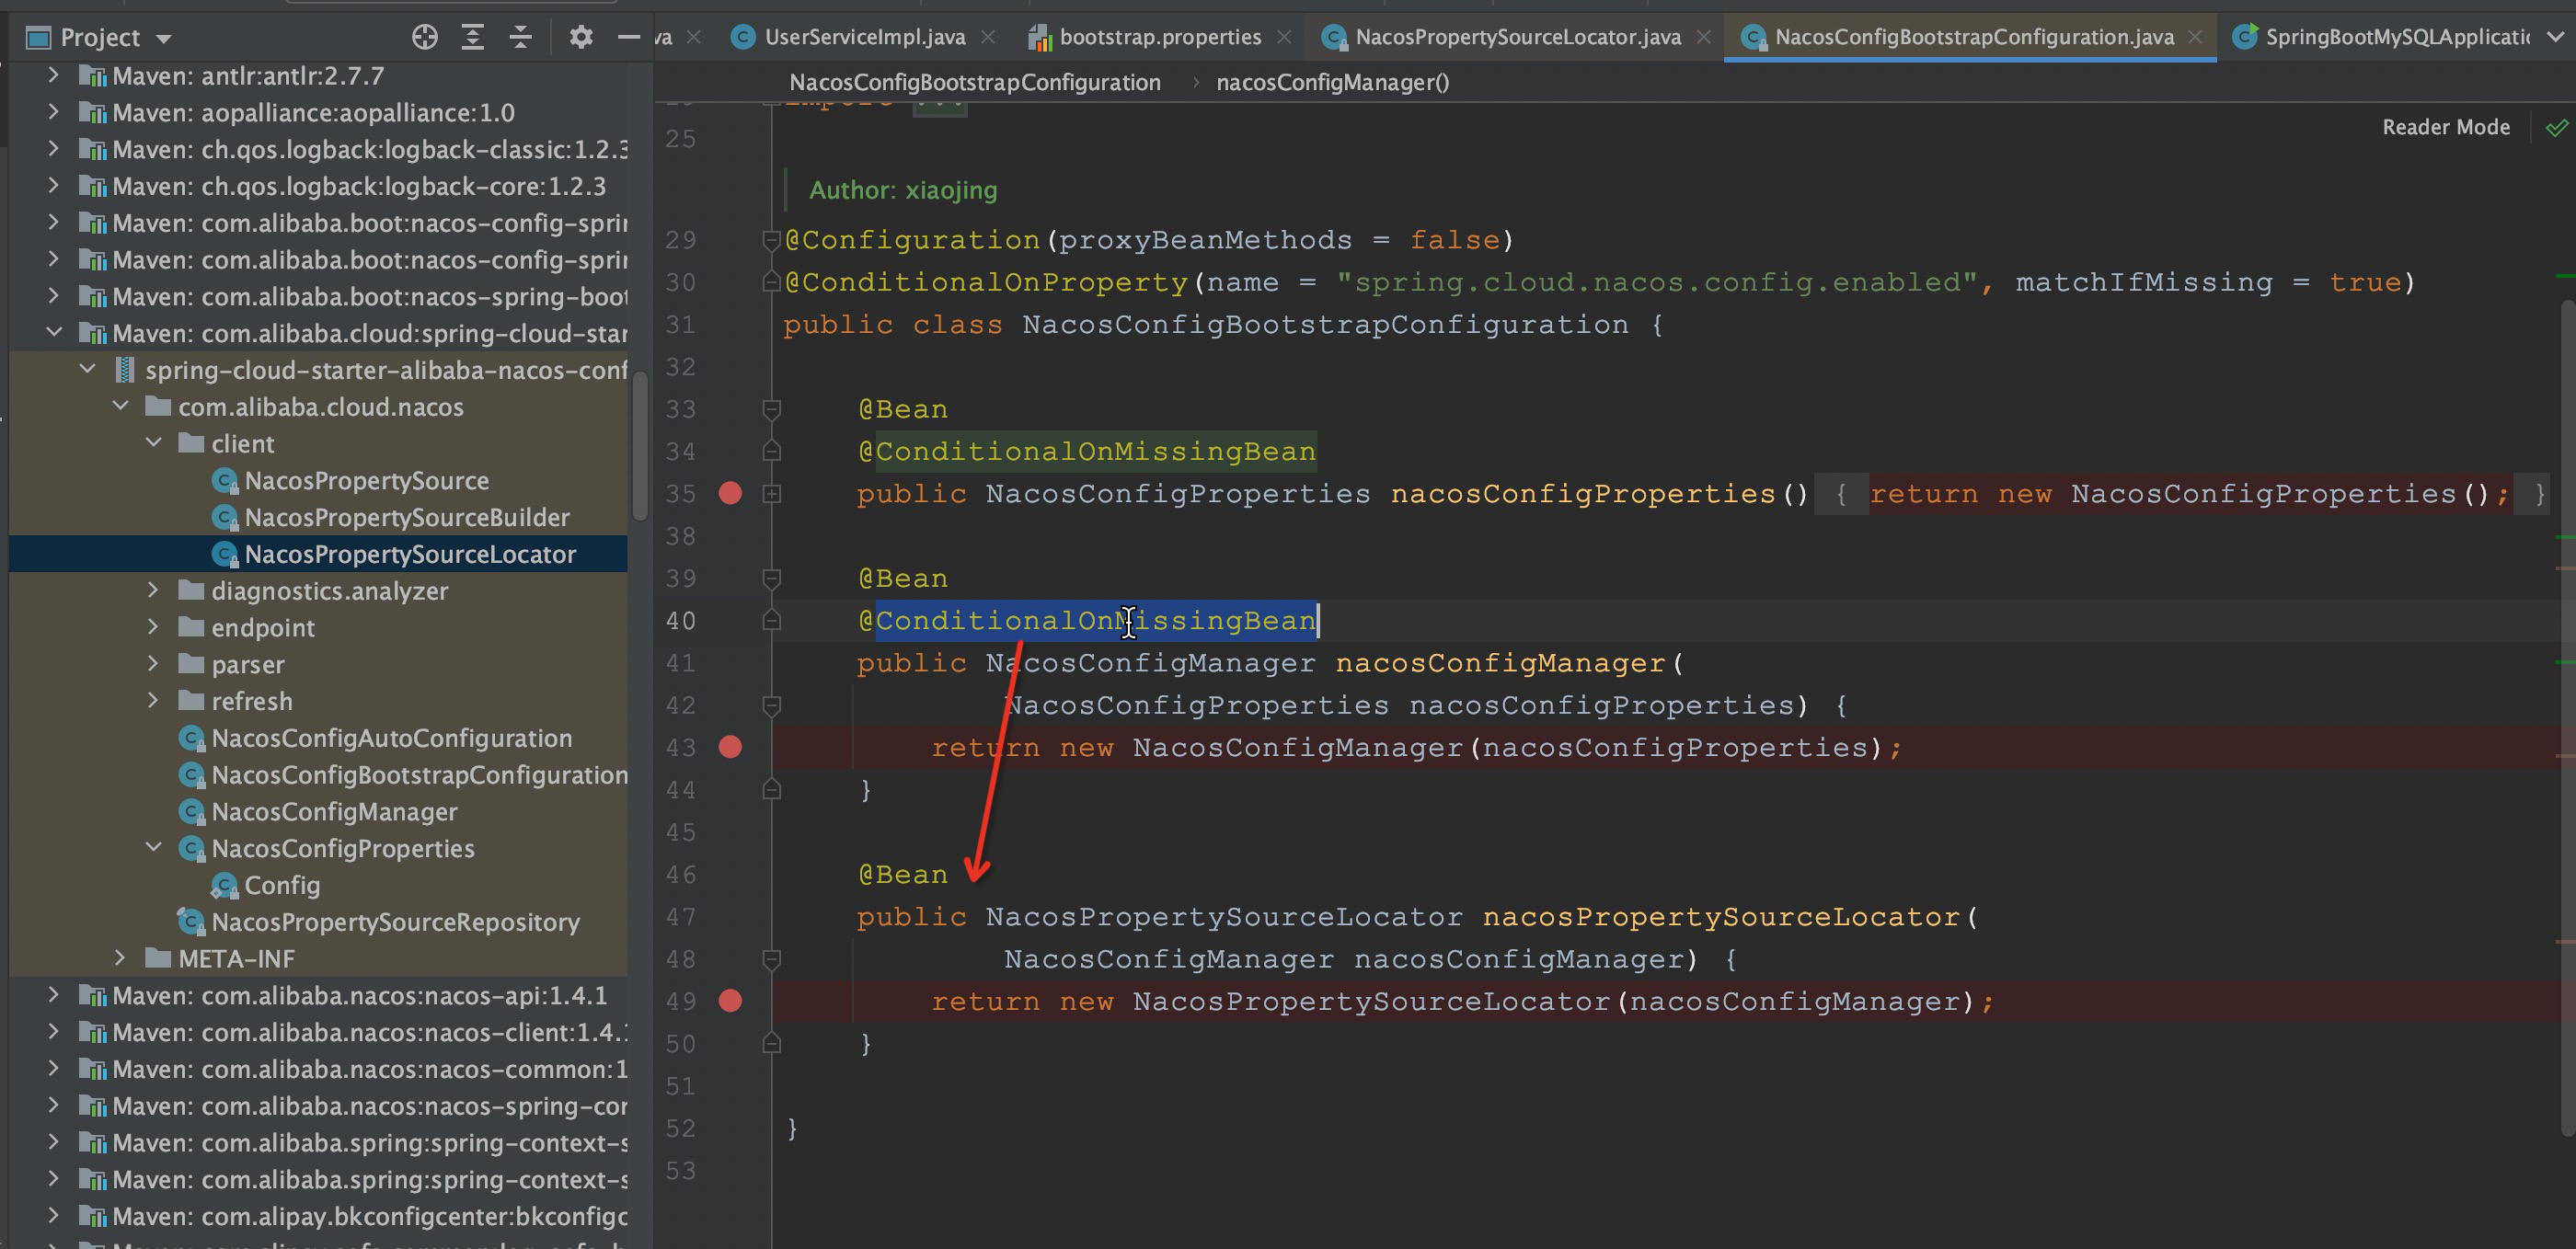Screen dimensions: 2576x1249
Task: Select NacosConfigManager class in project tree
Action: coord(334,812)
